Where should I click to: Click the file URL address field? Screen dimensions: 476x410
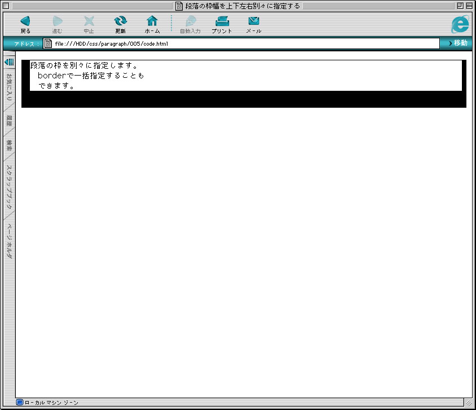(243, 43)
